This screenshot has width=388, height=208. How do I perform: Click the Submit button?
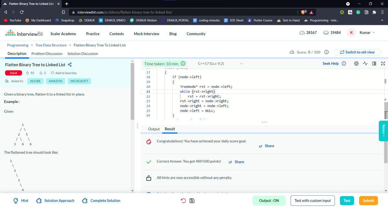tap(368, 201)
